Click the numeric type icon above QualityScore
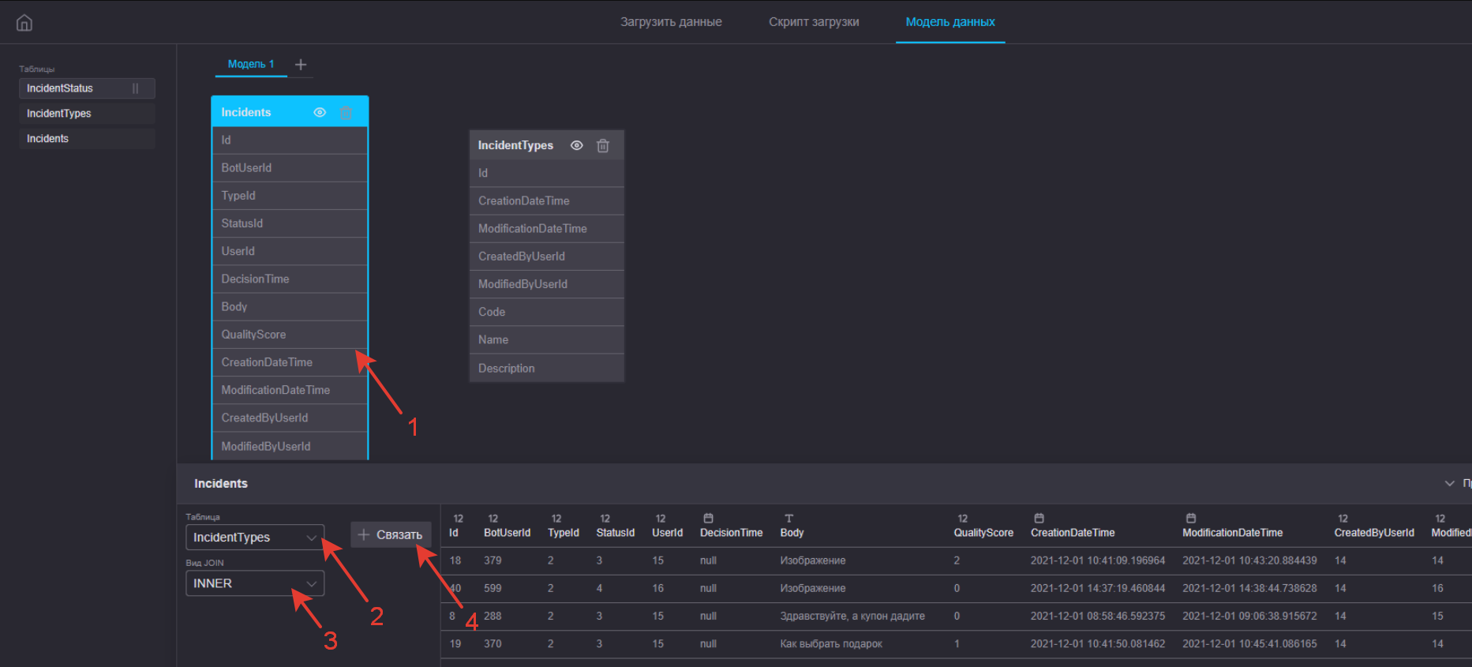This screenshot has width=1472, height=667. point(962,519)
